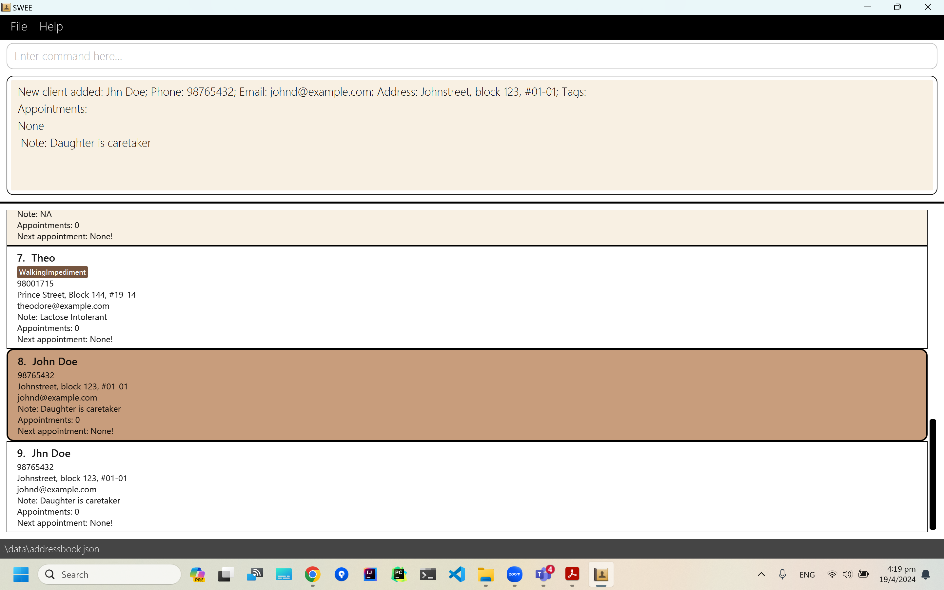Select the Theo client card
944x590 pixels.
point(466,297)
